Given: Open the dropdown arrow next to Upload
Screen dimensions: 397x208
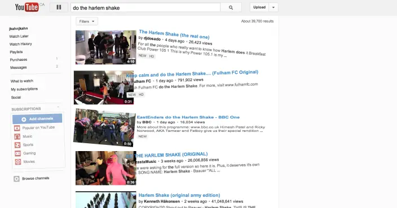Looking at the screenshot, I should tap(273, 7).
